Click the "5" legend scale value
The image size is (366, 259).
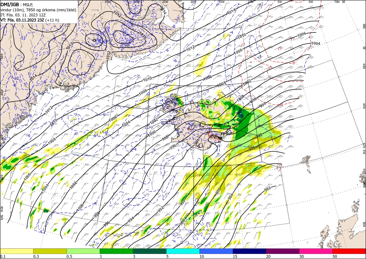tap(168, 256)
